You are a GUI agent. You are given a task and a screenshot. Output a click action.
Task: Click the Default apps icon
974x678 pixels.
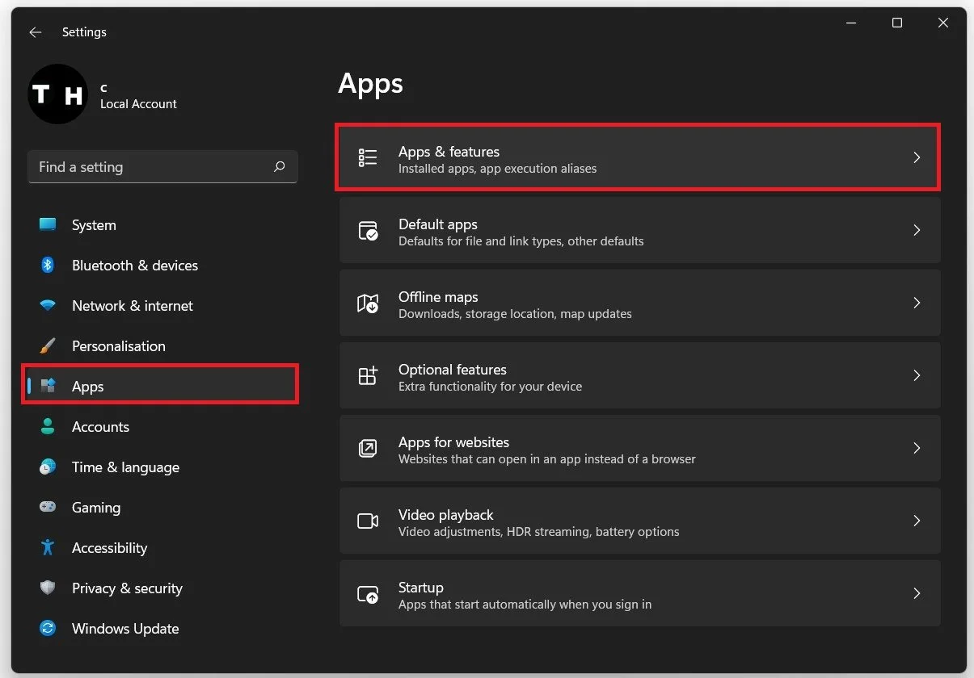pos(368,230)
